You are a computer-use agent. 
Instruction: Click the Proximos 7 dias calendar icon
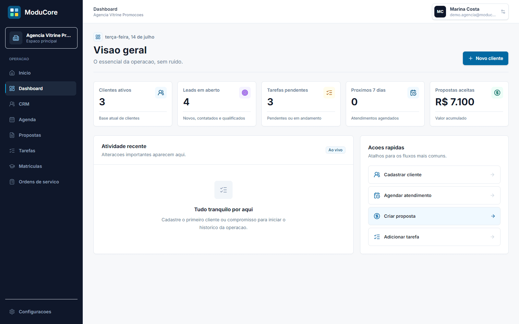pyautogui.click(x=413, y=93)
